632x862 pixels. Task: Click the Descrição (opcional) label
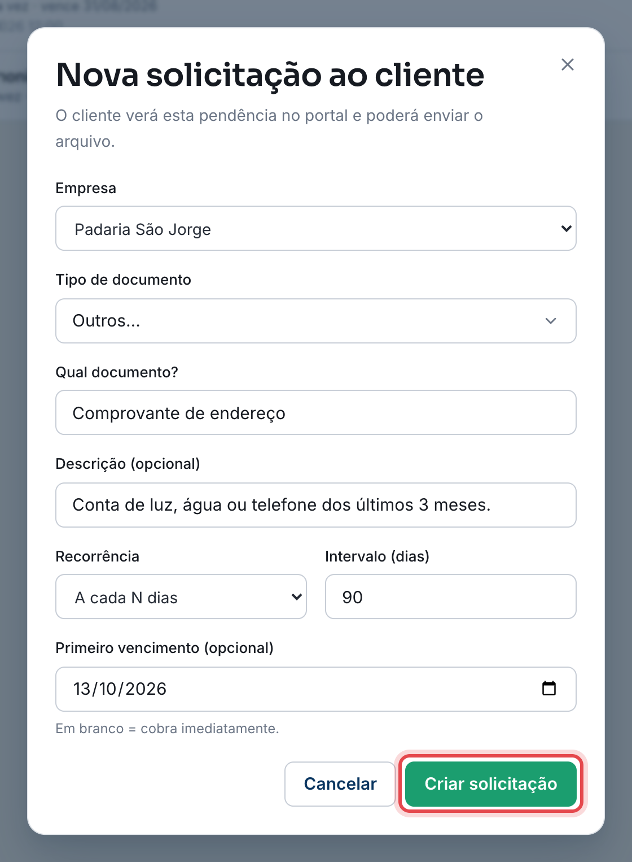pos(128,464)
